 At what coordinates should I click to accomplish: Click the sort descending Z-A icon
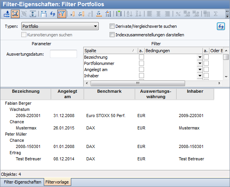click(x=138, y=14)
